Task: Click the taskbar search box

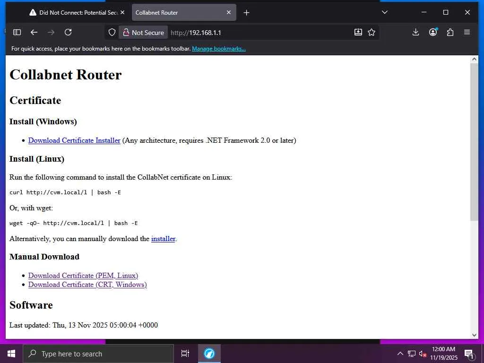Action: click(98, 354)
